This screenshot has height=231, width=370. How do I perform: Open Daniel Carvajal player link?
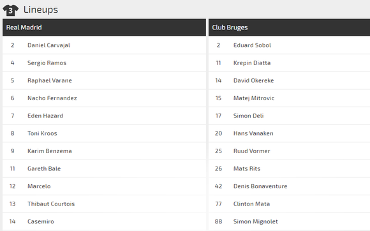tap(48, 45)
